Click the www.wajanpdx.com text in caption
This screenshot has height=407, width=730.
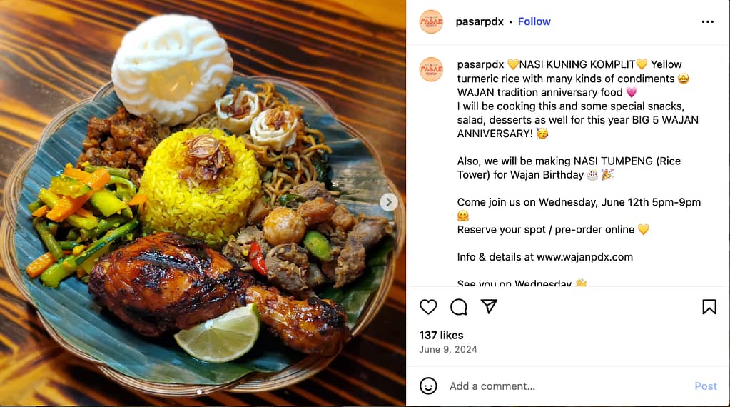pos(584,257)
